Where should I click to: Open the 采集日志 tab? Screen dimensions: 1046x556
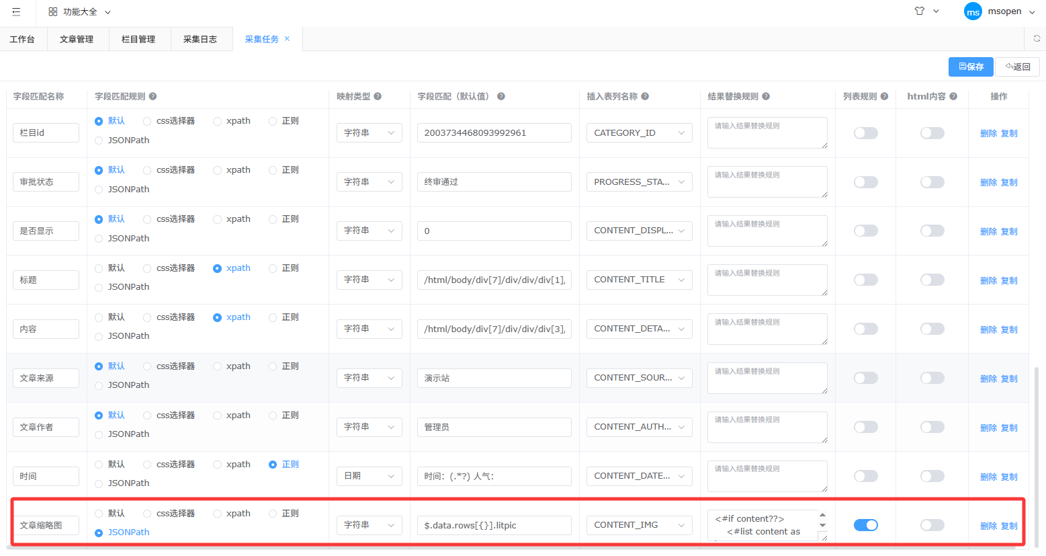(x=200, y=40)
